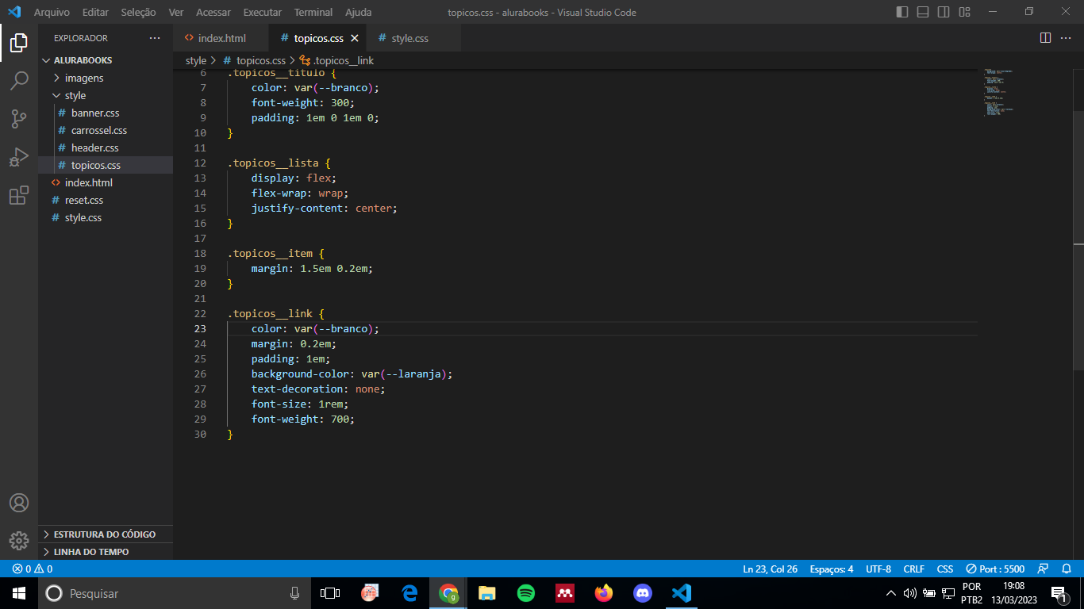This screenshot has width=1084, height=609.
Task: Show hidden system tray icons chevron
Action: 890,593
